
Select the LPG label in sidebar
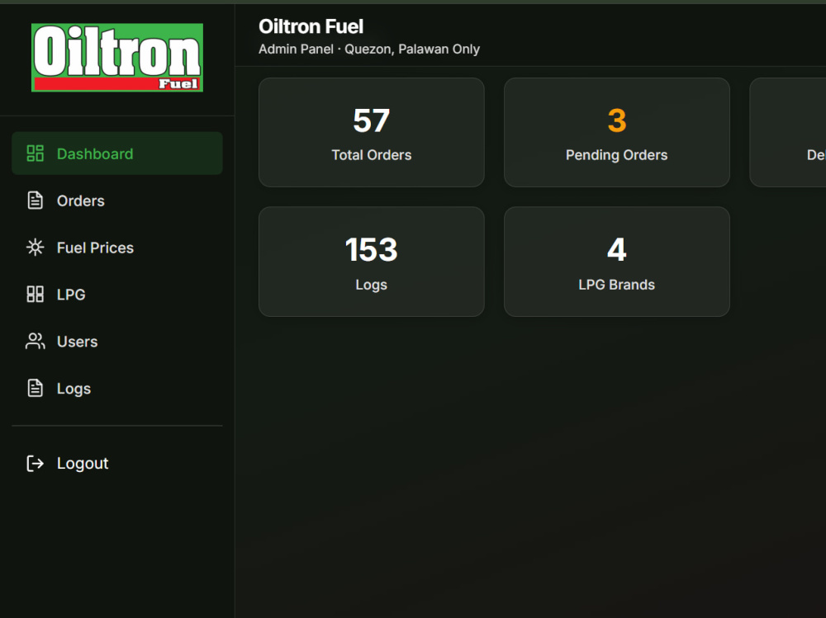pos(71,295)
